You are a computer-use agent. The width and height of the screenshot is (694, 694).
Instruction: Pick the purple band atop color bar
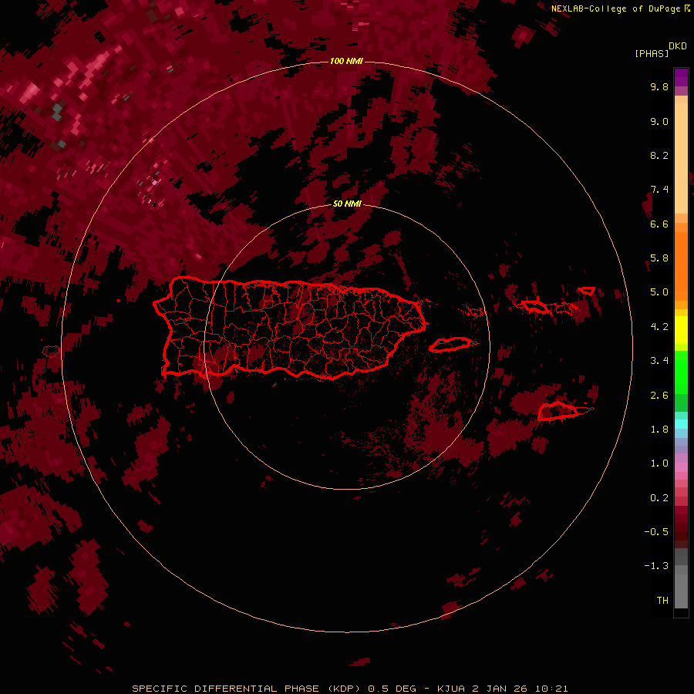click(681, 77)
